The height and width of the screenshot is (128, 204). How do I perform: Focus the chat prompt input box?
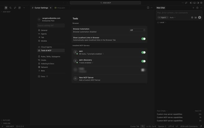pyautogui.click(x=179, y=13)
